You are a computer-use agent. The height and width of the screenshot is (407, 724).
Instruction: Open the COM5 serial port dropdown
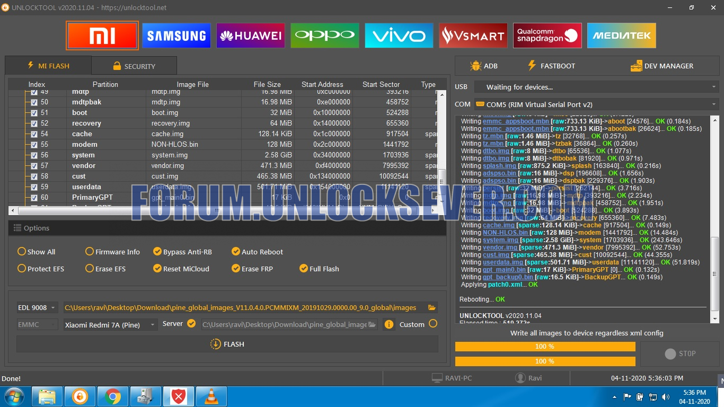point(596,104)
